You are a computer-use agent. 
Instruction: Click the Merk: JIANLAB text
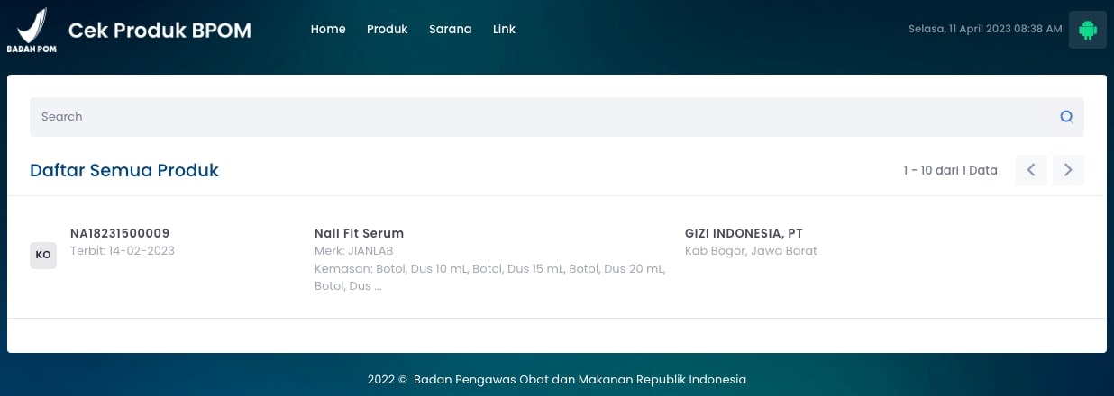pos(353,251)
